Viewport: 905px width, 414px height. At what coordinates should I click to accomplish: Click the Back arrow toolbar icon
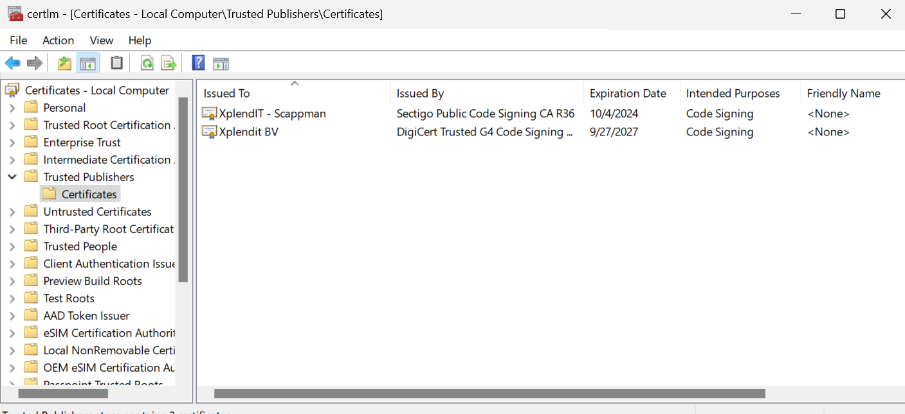coord(12,63)
